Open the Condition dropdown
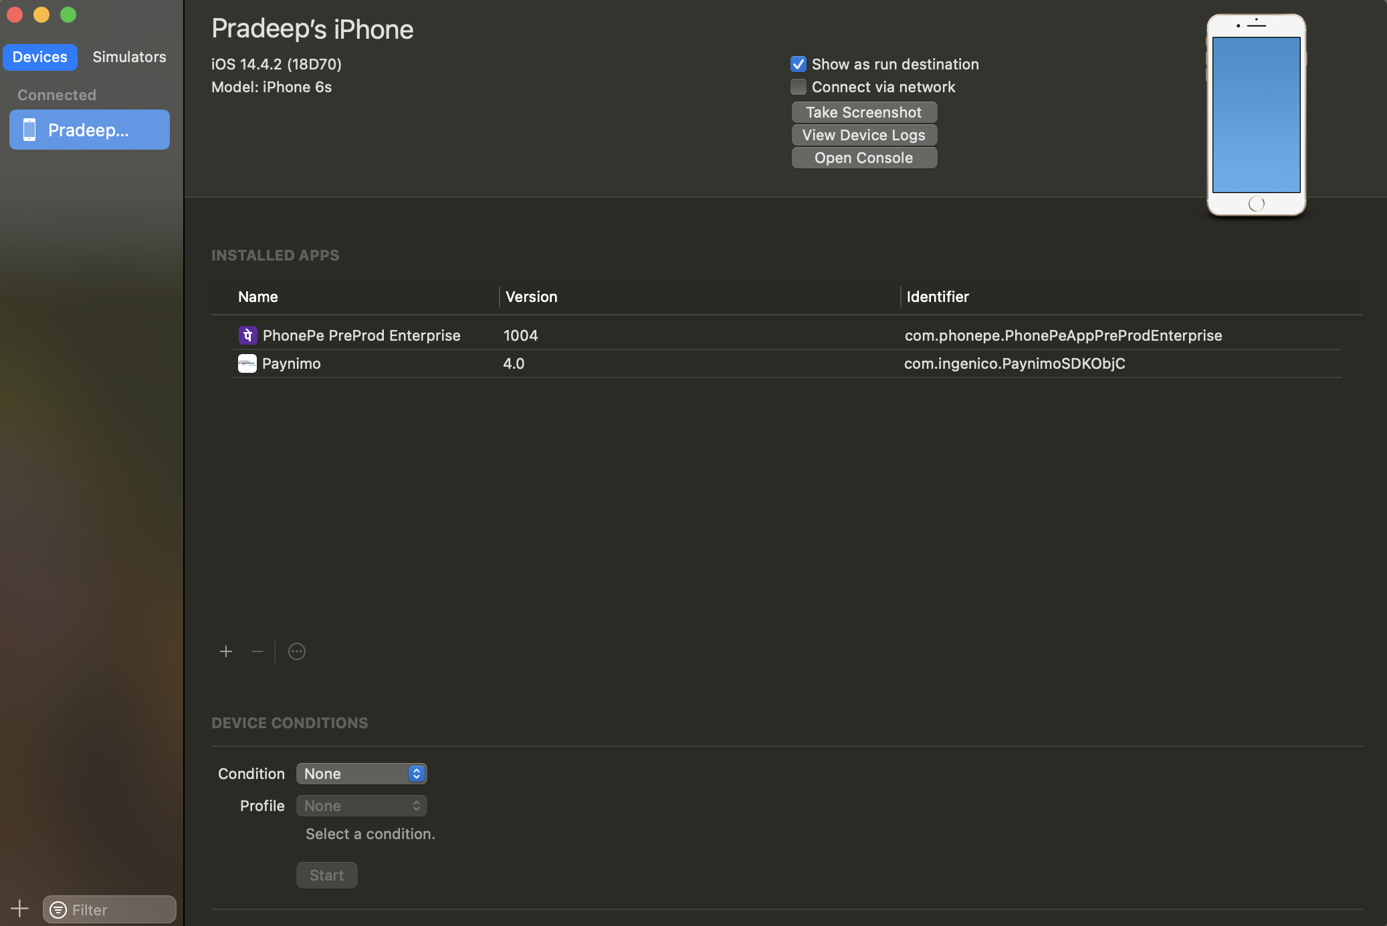1387x926 pixels. [361, 774]
